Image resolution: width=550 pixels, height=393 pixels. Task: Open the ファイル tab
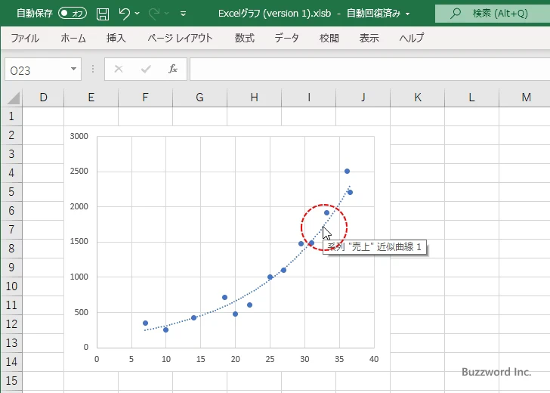[x=24, y=38]
